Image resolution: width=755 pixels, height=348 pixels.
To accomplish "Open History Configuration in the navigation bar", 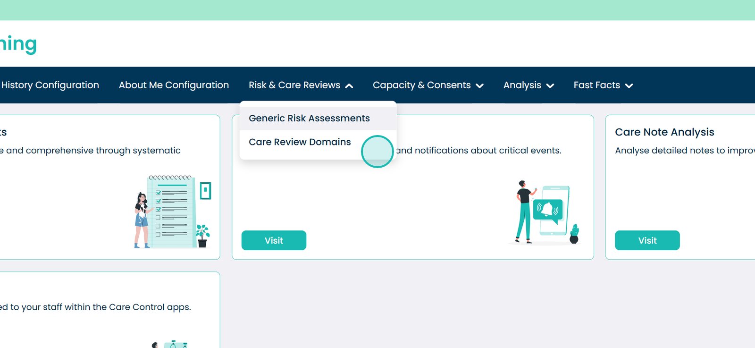I will coord(50,85).
